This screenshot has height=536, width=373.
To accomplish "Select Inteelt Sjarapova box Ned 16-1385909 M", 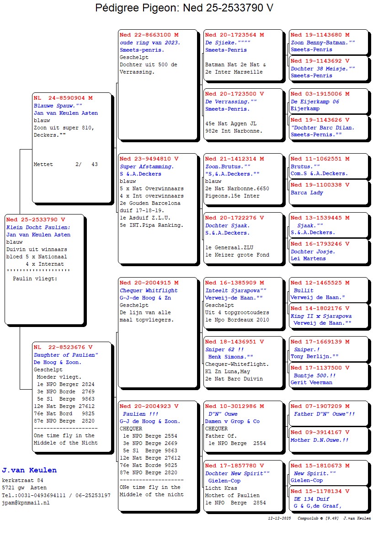I will click(243, 303).
